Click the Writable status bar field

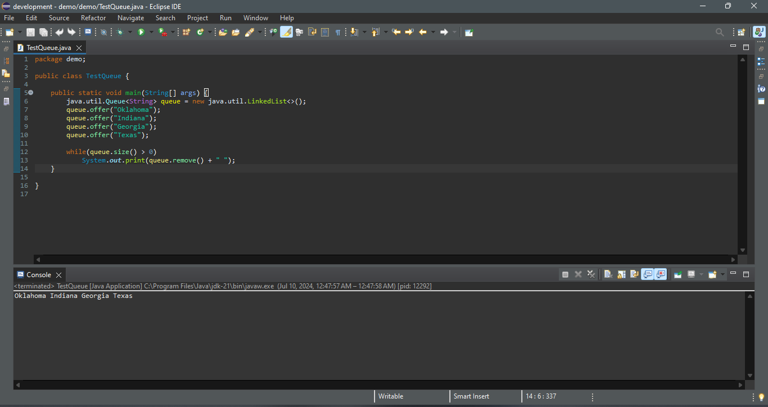pos(391,396)
